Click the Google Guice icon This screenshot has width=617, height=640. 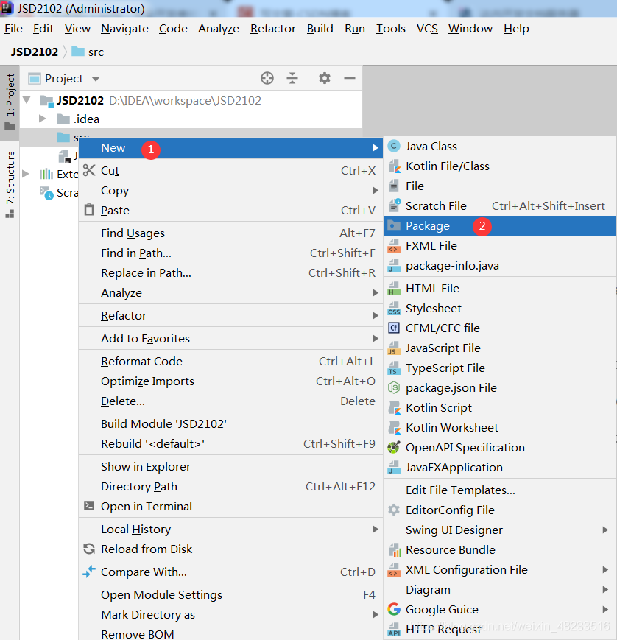394,609
